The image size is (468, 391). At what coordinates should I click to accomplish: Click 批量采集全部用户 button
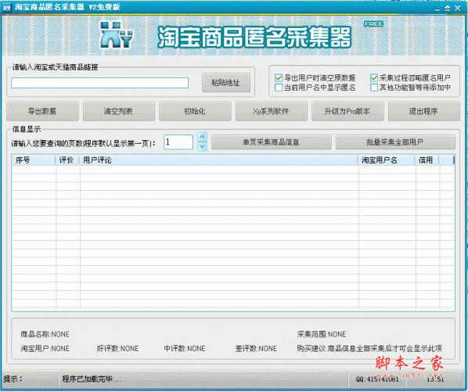click(x=395, y=142)
